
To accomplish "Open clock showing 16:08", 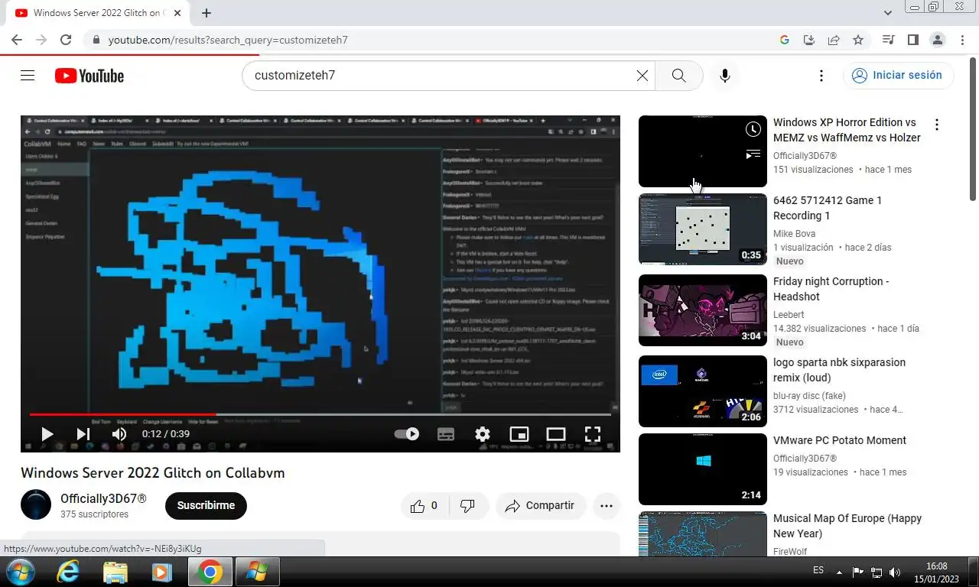I will pyautogui.click(x=936, y=572).
